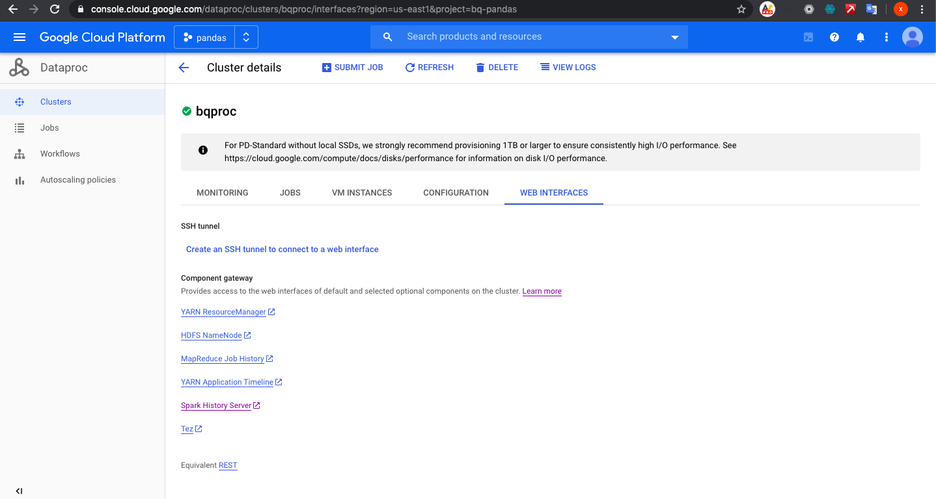Open the notifications bell
The height and width of the screenshot is (499, 936).
tap(860, 37)
